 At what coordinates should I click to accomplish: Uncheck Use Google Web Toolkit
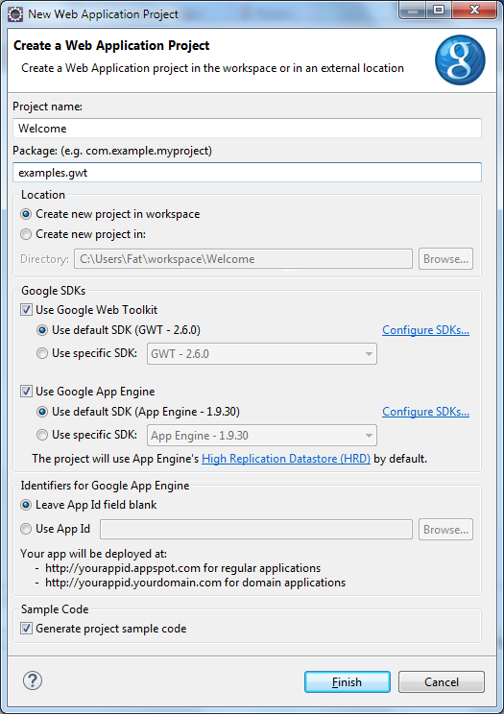pyautogui.click(x=27, y=310)
